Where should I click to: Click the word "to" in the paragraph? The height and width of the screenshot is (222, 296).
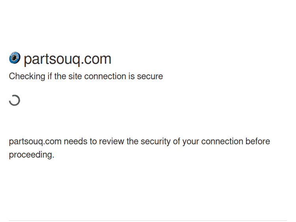pos(93,142)
